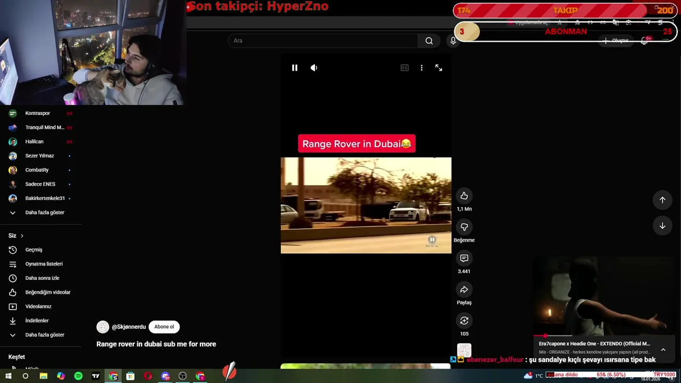Like the Range Rover Short
Screen dimensions: 681x383
pos(464,196)
